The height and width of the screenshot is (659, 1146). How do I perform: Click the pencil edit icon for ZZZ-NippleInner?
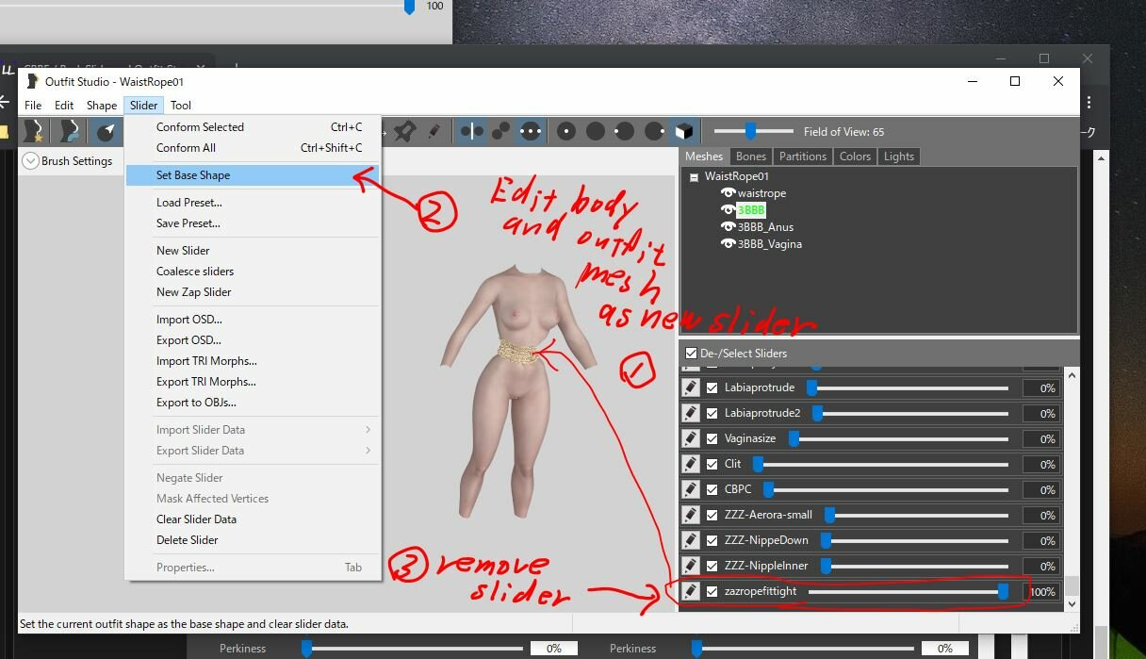pyautogui.click(x=691, y=566)
